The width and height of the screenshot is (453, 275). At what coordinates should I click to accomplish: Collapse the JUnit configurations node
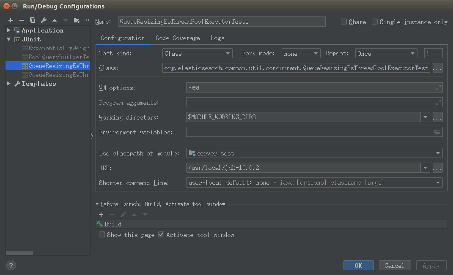click(x=9, y=39)
